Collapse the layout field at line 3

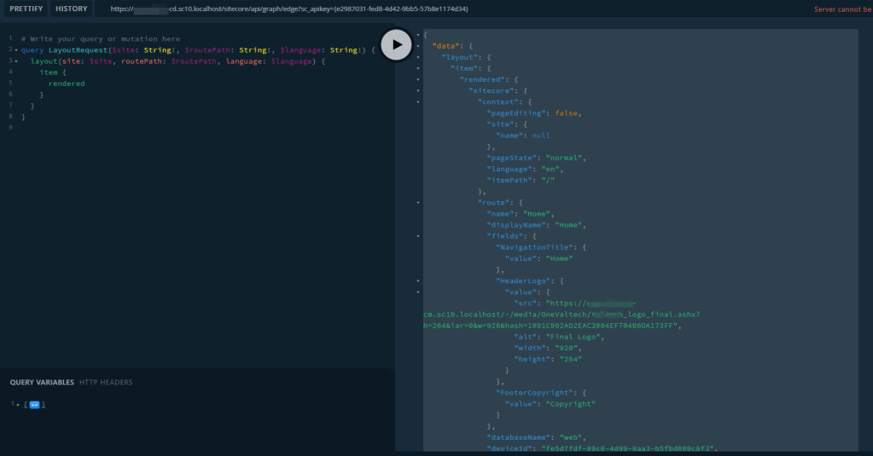tap(15, 61)
